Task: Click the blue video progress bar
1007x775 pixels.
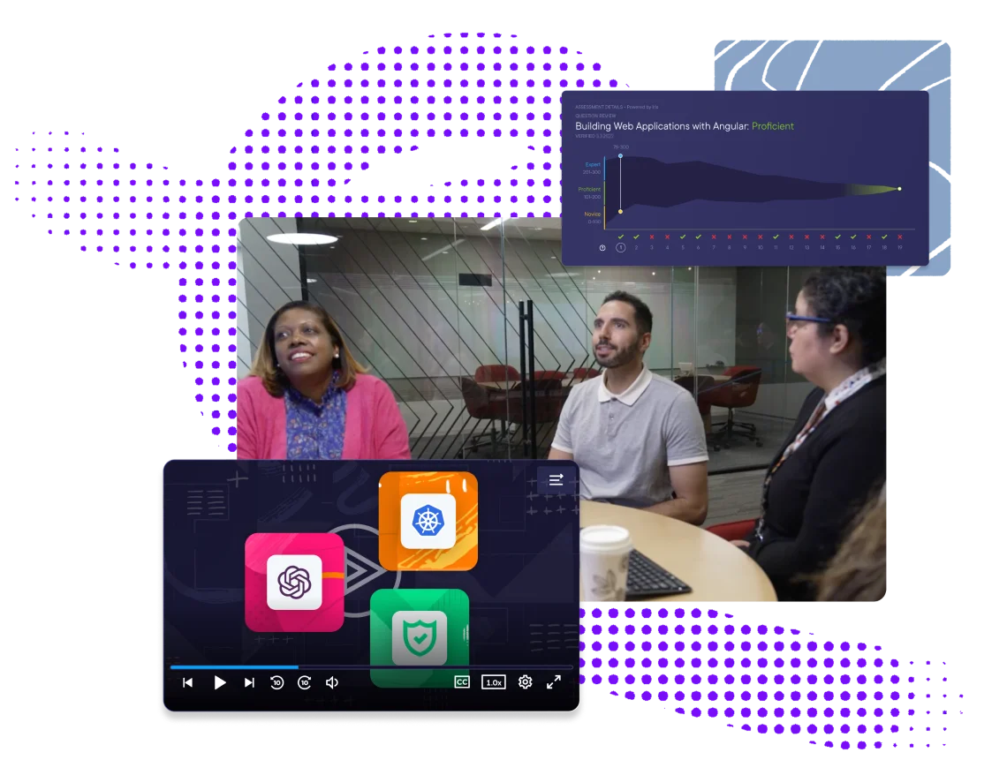Action: pos(235,667)
